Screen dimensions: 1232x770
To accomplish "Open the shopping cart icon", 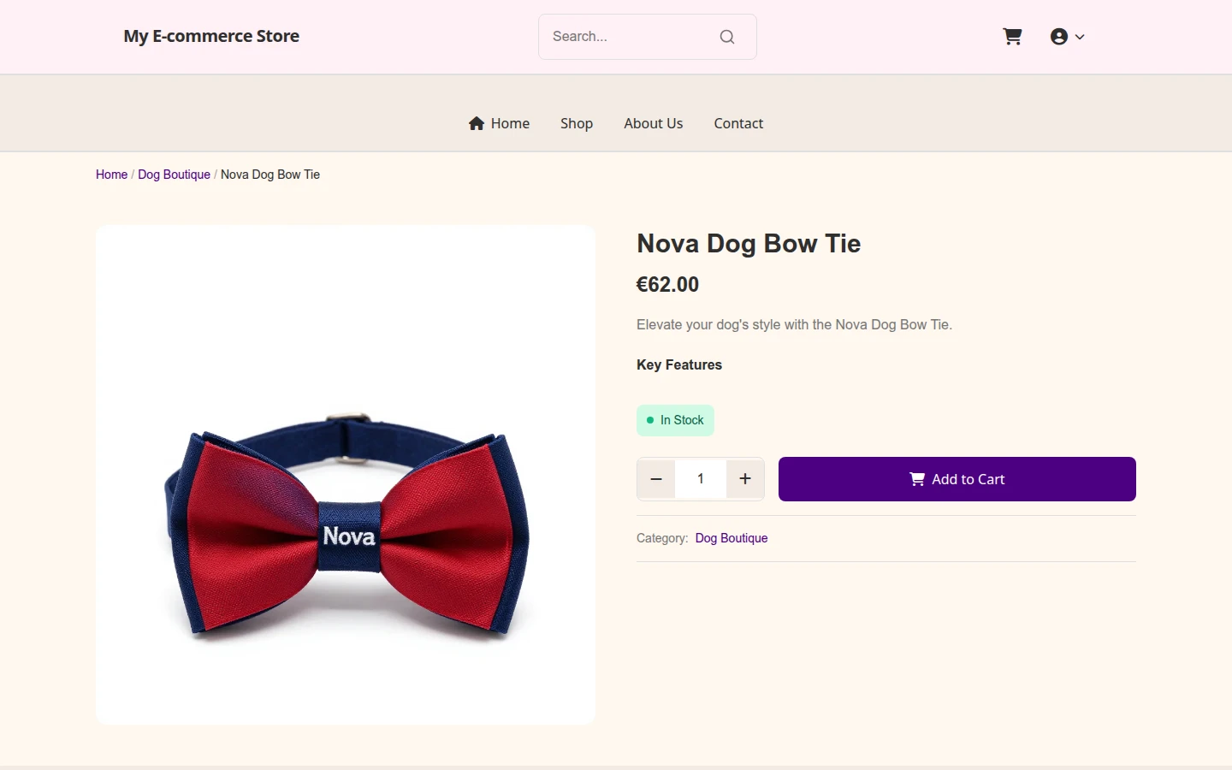I will [1012, 37].
